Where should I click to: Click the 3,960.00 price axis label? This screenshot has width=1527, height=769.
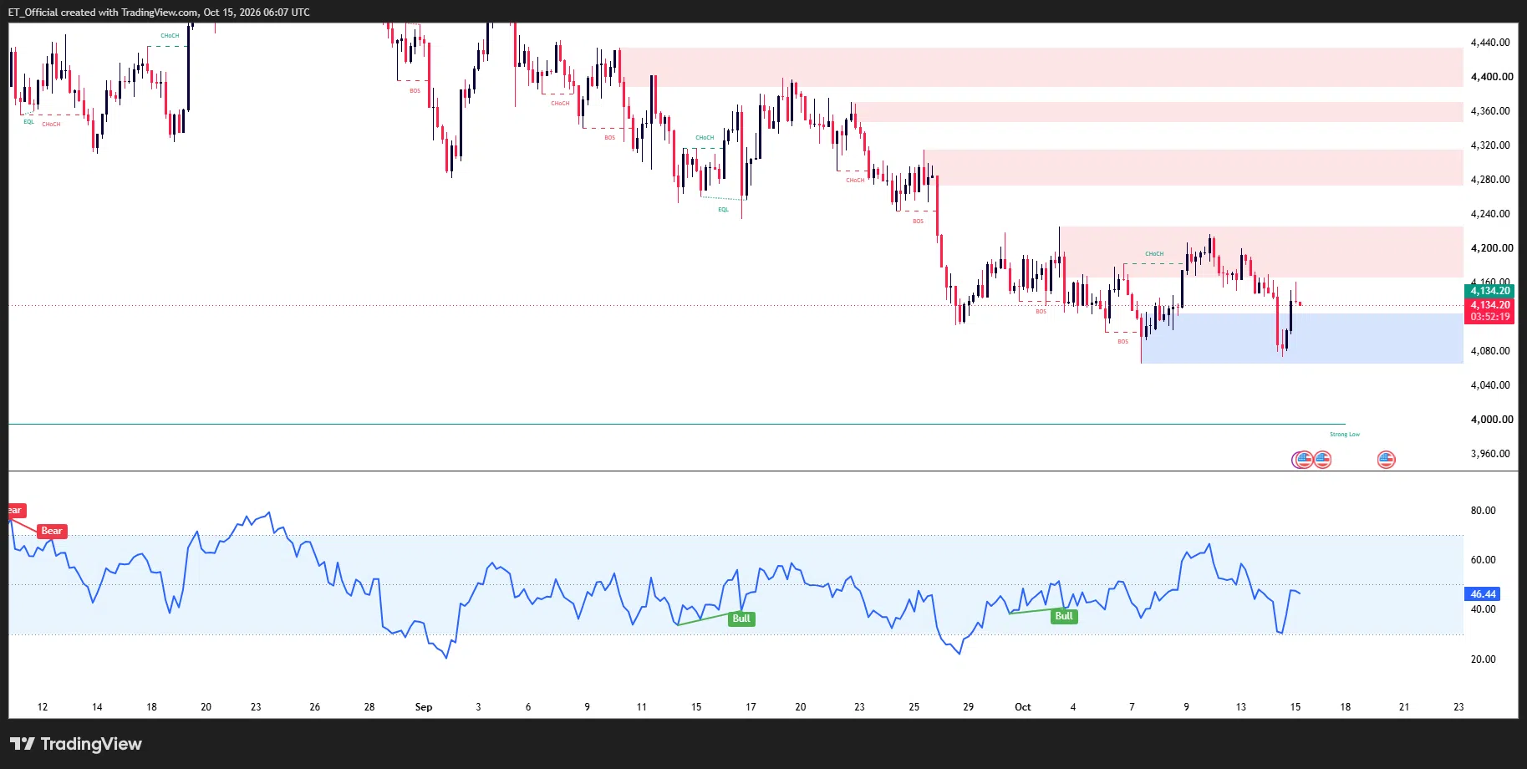pos(1490,454)
